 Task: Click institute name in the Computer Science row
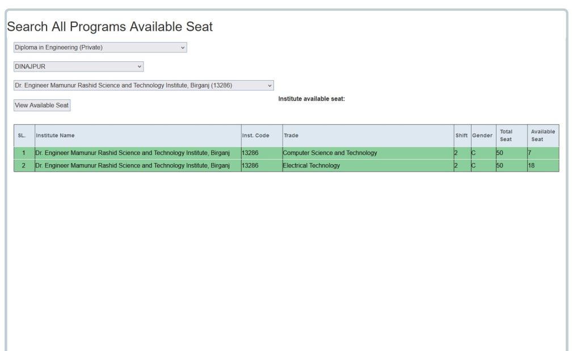pos(132,153)
